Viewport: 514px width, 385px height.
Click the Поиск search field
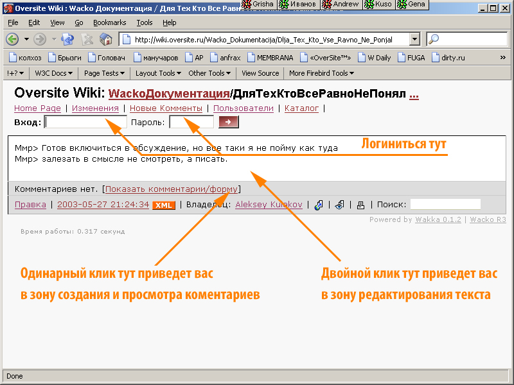(x=445, y=205)
